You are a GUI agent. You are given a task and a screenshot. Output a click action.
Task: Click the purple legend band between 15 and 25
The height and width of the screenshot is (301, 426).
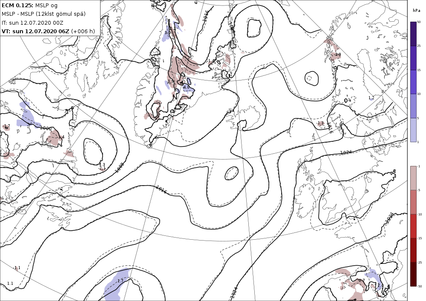pyautogui.click(x=413, y=58)
